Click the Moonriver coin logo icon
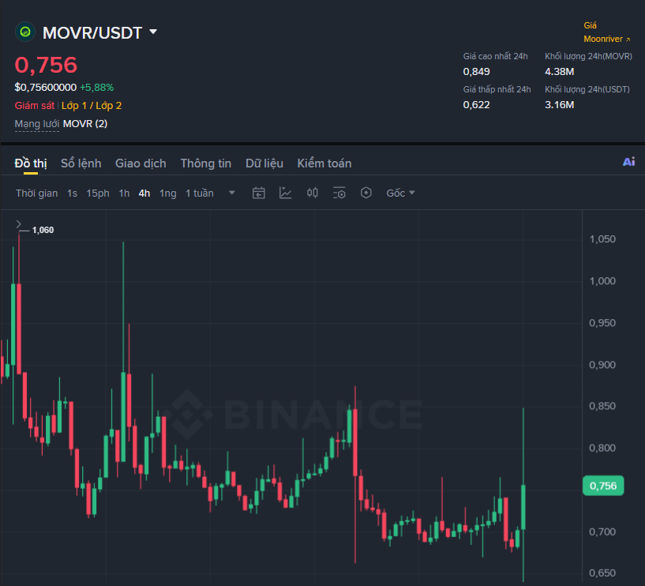 tap(25, 32)
